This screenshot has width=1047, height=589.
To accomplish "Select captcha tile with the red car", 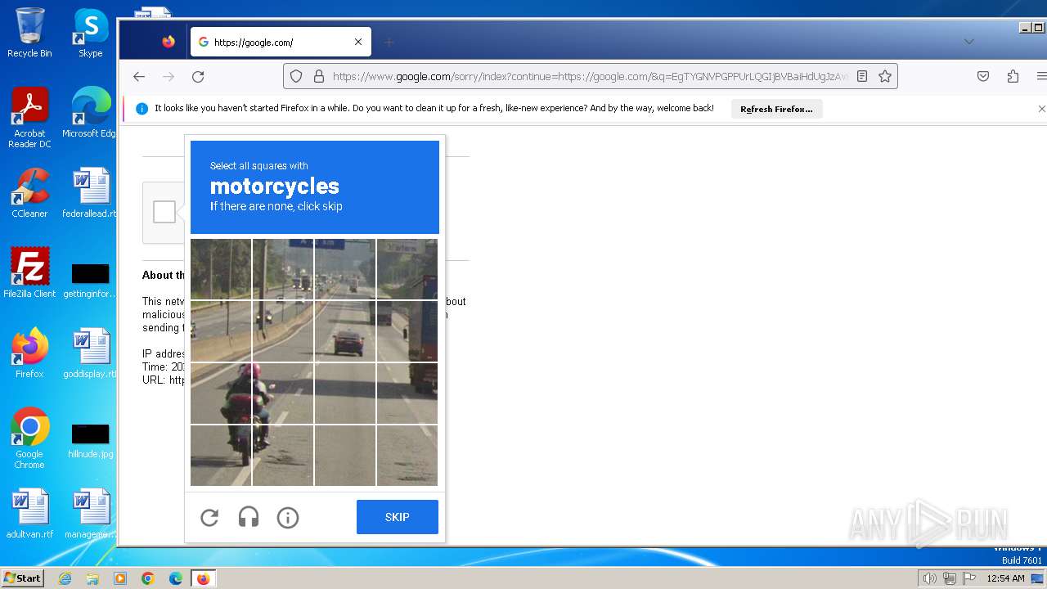I will coord(345,331).
